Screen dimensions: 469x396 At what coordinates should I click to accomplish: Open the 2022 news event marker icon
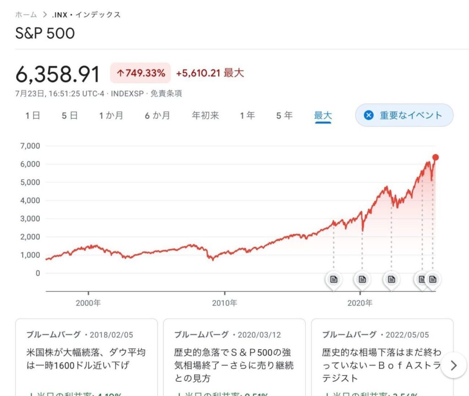click(391, 280)
